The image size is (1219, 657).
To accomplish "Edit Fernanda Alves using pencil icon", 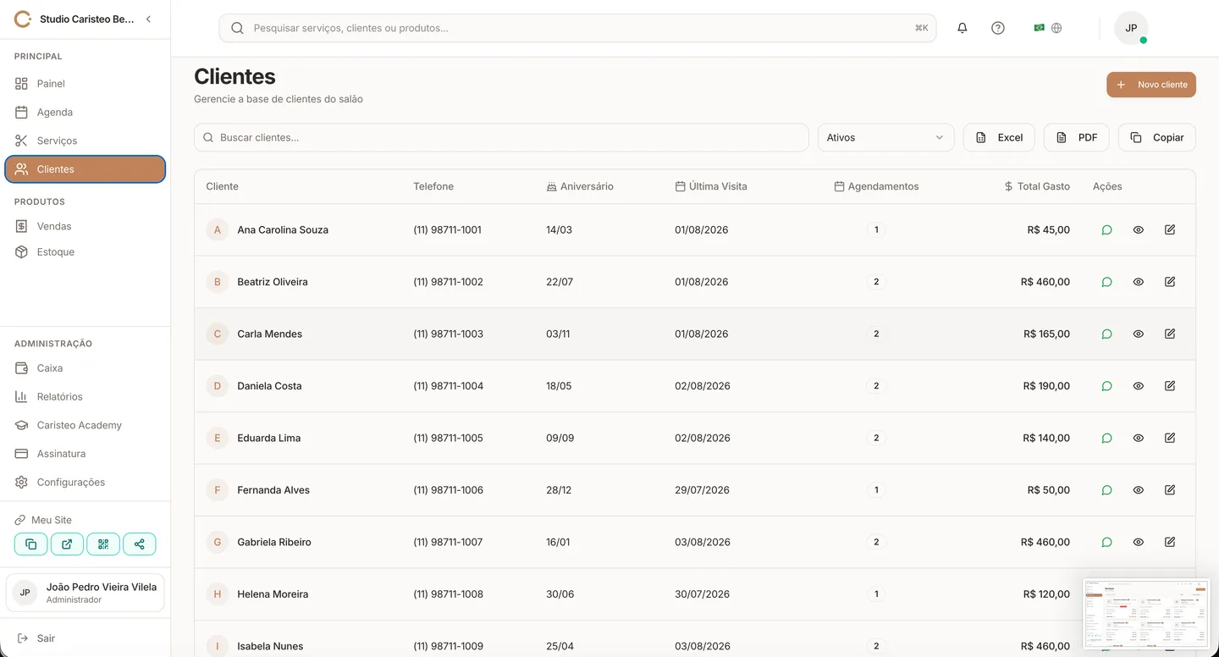I will [x=1170, y=490].
